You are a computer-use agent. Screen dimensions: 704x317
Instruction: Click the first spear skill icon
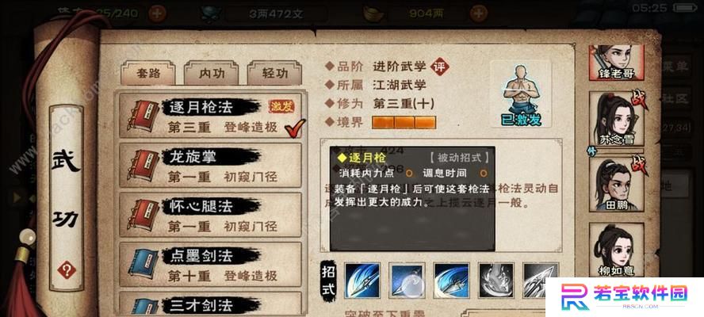point(362,281)
